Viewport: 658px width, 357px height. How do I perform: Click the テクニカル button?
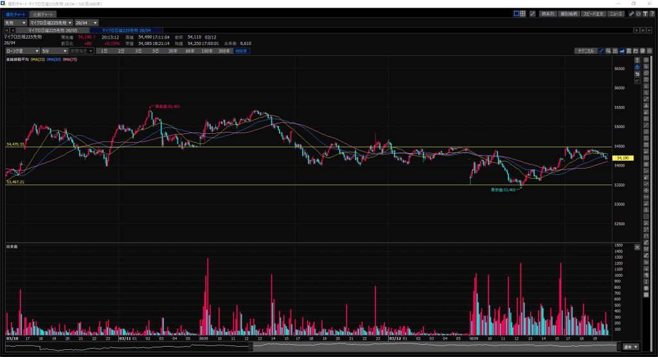(585, 51)
